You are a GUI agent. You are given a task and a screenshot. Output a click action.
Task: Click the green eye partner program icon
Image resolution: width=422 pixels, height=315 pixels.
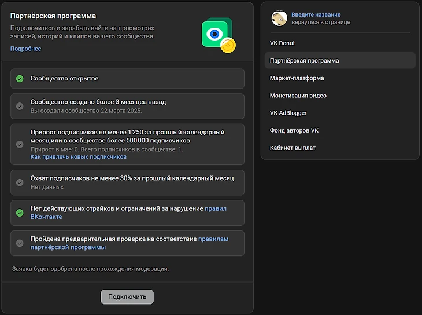tap(217, 35)
